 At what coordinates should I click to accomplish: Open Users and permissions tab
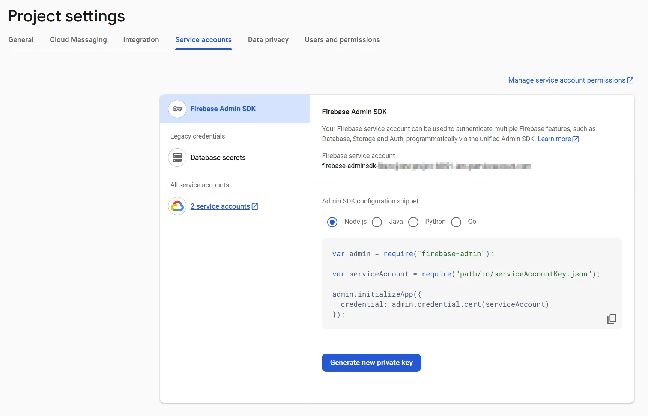pos(342,40)
